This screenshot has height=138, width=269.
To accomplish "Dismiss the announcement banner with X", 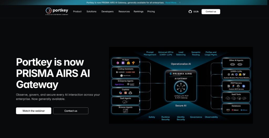I will (x=180, y=3).
